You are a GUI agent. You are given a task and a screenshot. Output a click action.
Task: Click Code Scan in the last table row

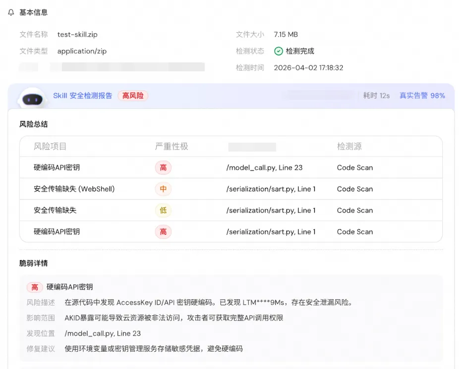355,232
